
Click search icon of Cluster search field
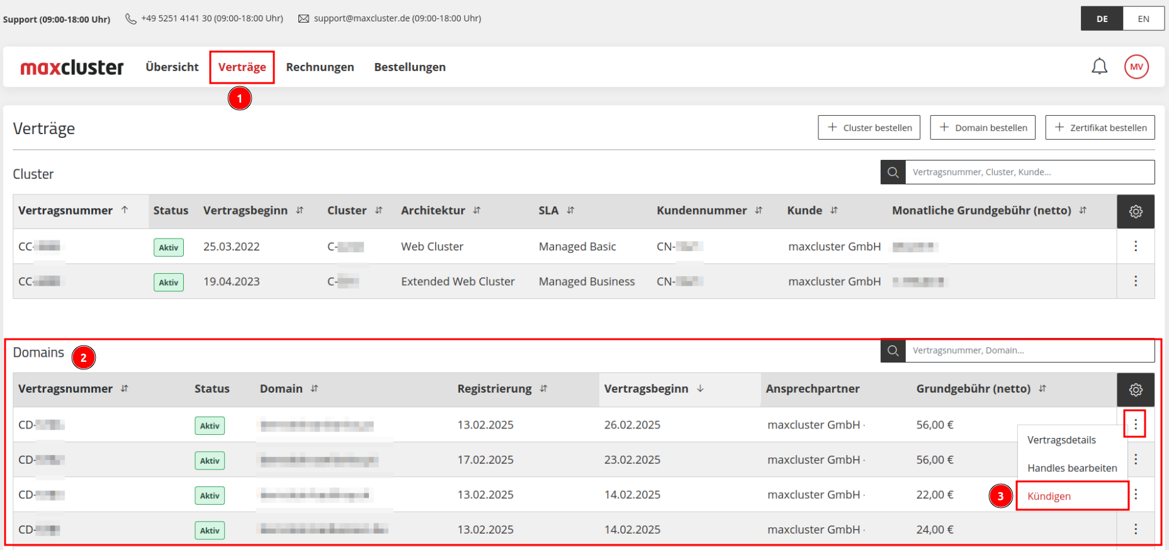[x=893, y=172]
